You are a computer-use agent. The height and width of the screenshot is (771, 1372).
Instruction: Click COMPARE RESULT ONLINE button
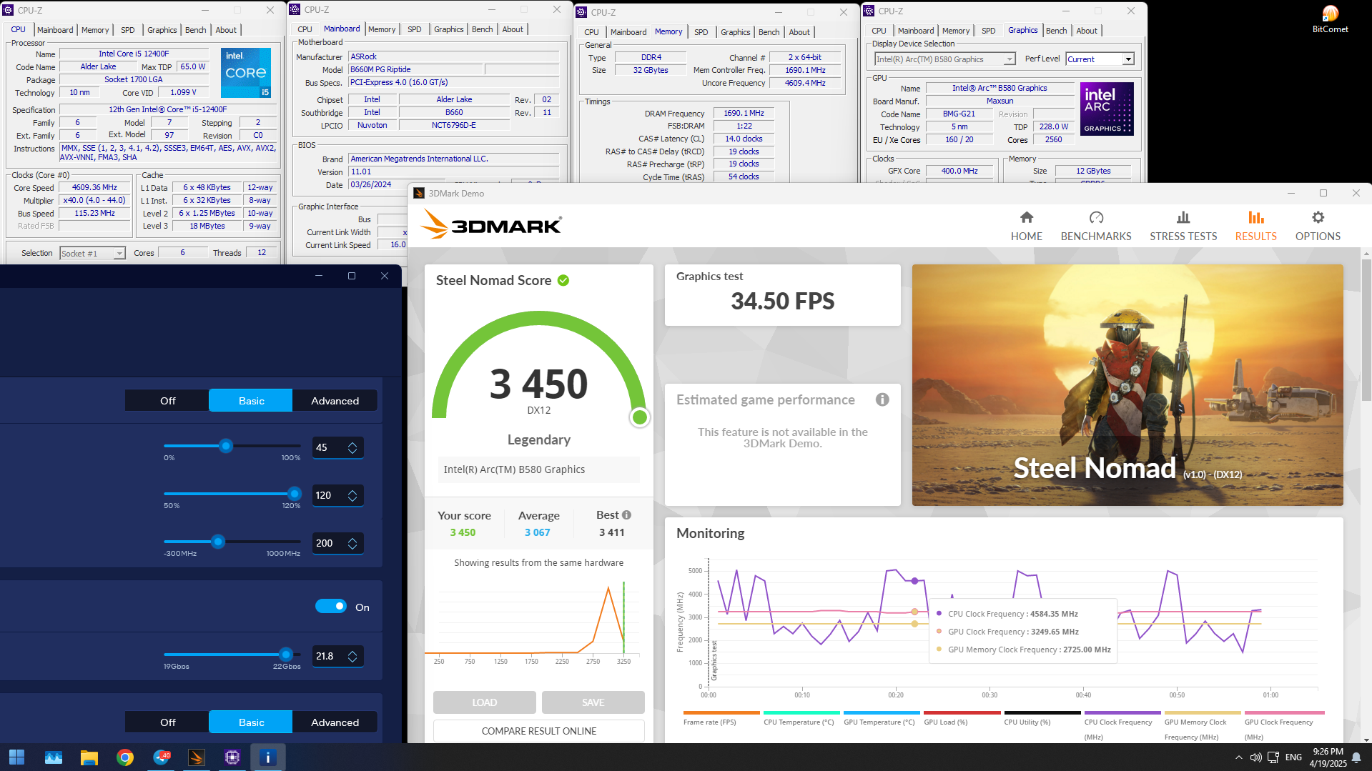click(538, 731)
